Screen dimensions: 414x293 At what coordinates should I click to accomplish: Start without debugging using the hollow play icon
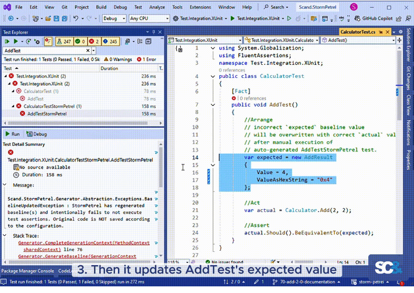point(289,18)
